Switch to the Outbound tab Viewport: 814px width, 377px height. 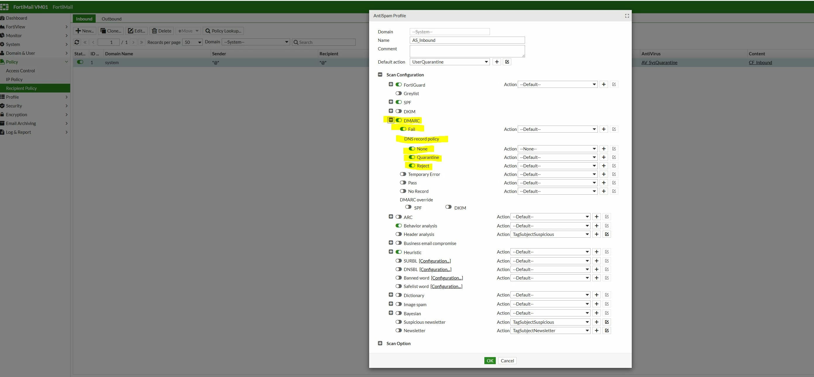[111, 19]
